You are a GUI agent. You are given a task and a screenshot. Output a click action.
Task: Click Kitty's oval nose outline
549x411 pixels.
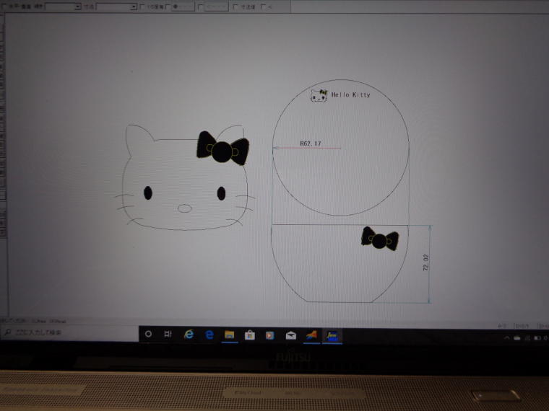184,208
